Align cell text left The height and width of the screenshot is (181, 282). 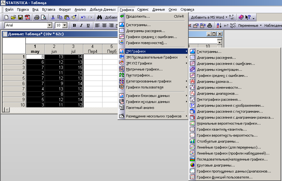(97, 25)
